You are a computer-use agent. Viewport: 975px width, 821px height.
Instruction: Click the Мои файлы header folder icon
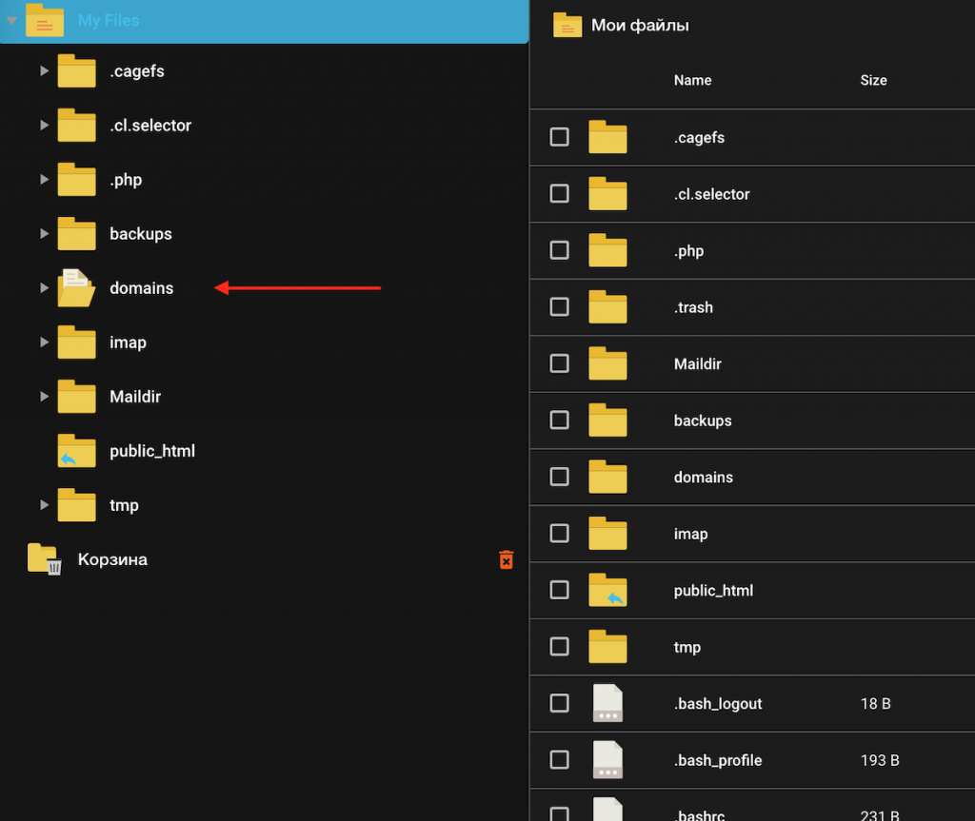coord(567,26)
